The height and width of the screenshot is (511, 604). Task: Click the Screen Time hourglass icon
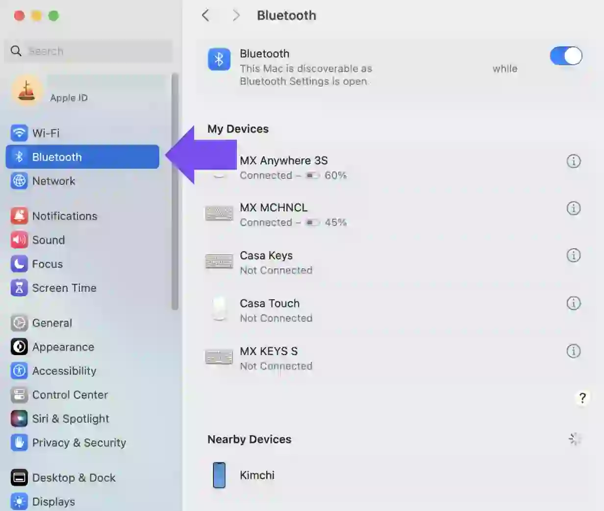click(19, 288)
